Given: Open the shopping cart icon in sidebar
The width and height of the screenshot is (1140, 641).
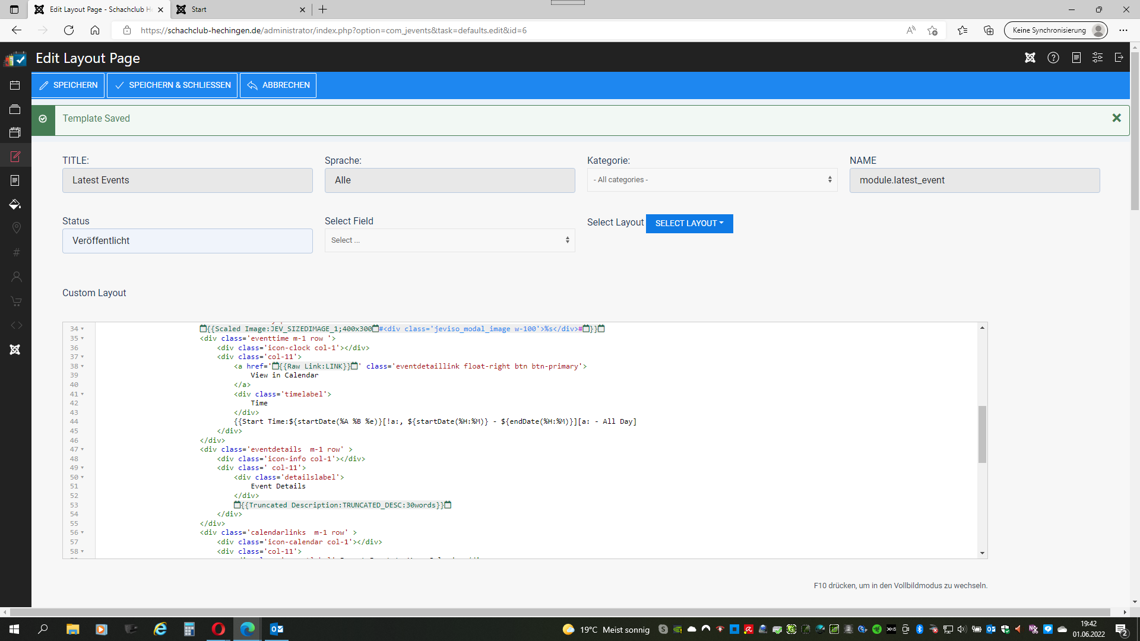Looking at the screenshot, I should point(15,301).
